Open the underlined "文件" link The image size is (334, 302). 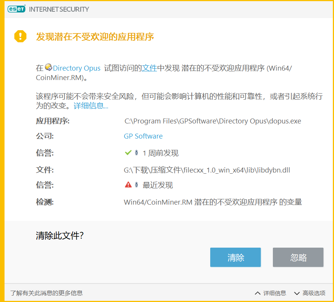[x=149, y=68]
